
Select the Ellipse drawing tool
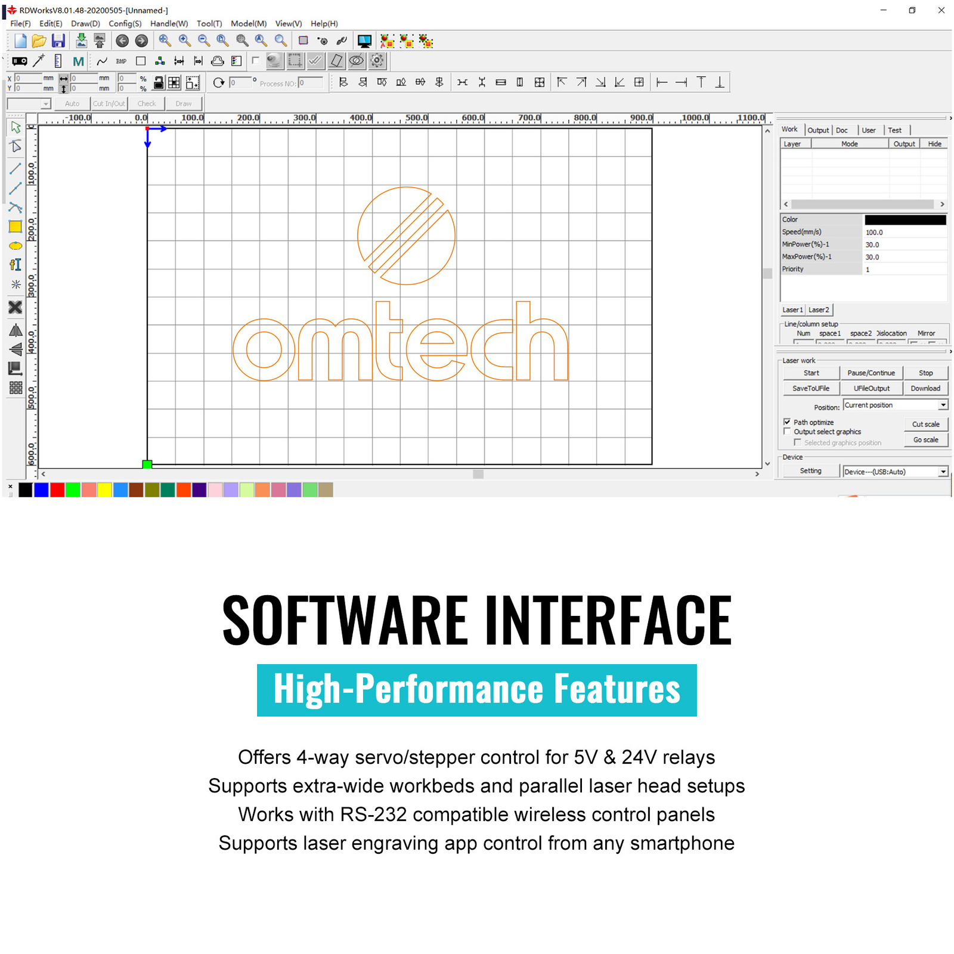(16, 246)
